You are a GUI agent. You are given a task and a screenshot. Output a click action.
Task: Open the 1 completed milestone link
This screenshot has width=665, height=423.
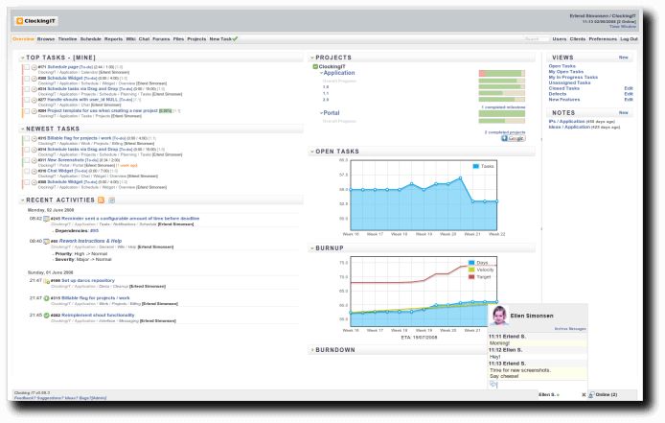(x=503, y=107)
